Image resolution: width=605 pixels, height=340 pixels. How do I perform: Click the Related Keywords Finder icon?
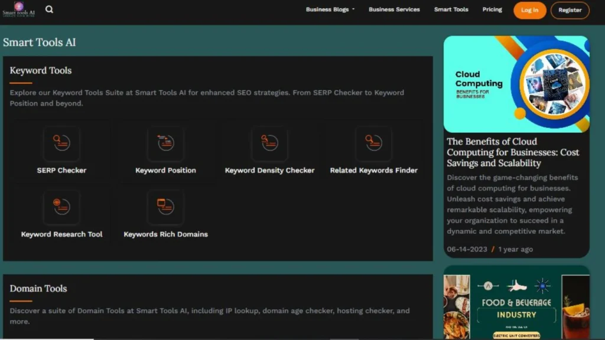(373, 143)
